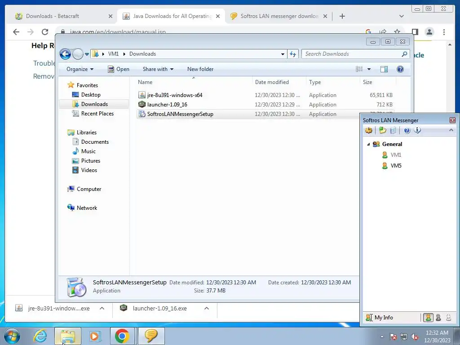The image size is (460, 345).
Task: Open Explorer recent locations dropdown arrow
Action: (x=87, y=54)
